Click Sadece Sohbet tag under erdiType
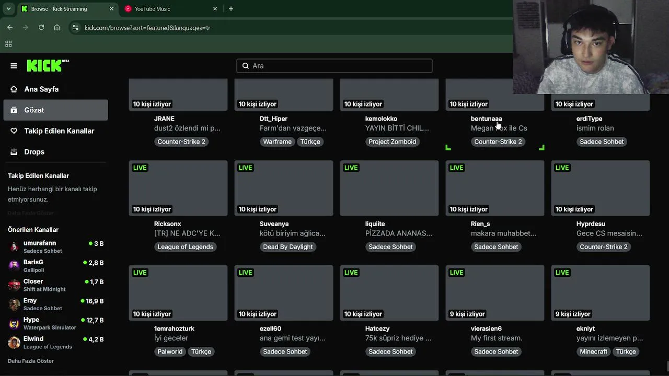The width and height of the screenshot is (669, 376). pos(602,142)
